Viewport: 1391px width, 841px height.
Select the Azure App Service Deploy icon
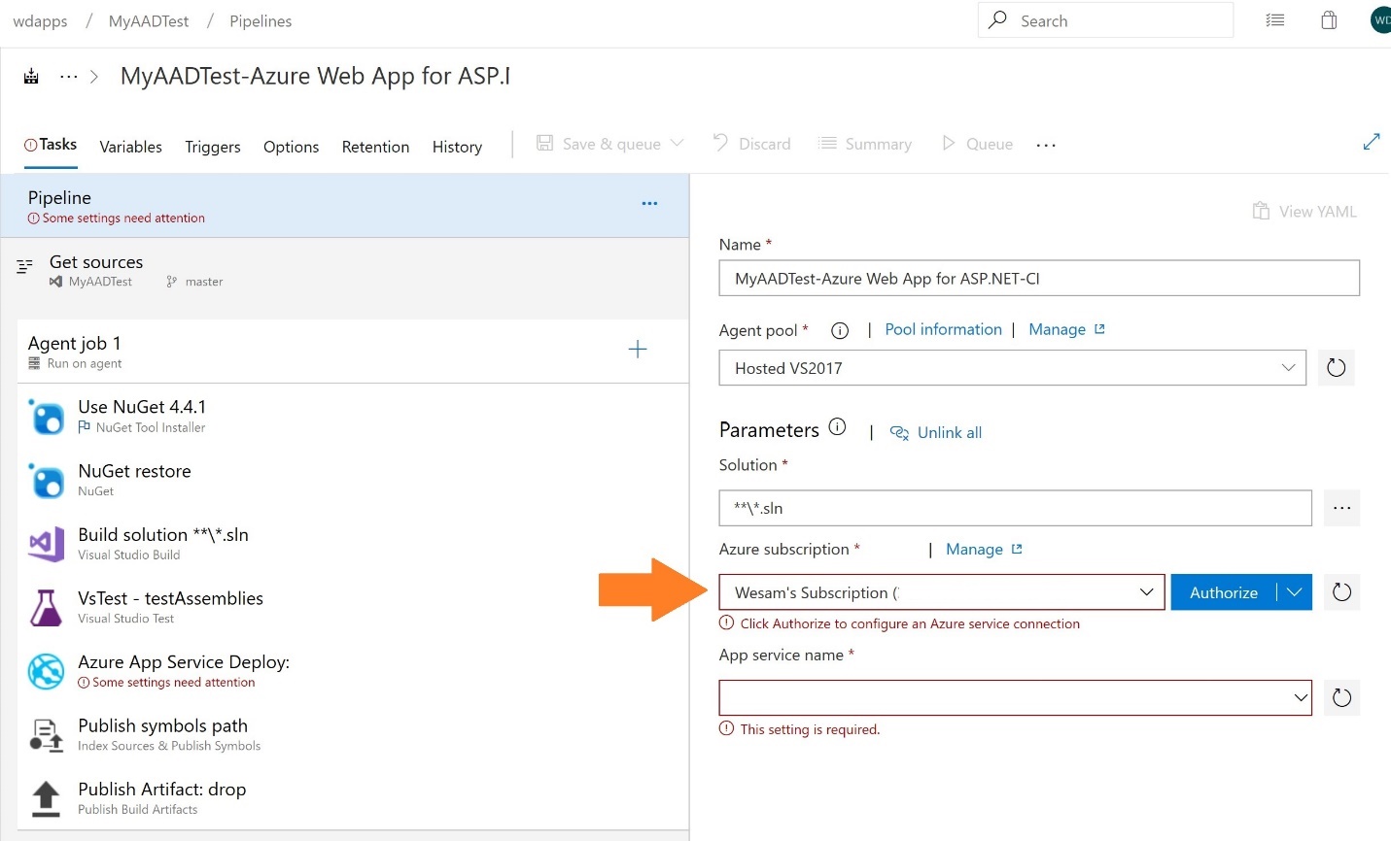47,671
